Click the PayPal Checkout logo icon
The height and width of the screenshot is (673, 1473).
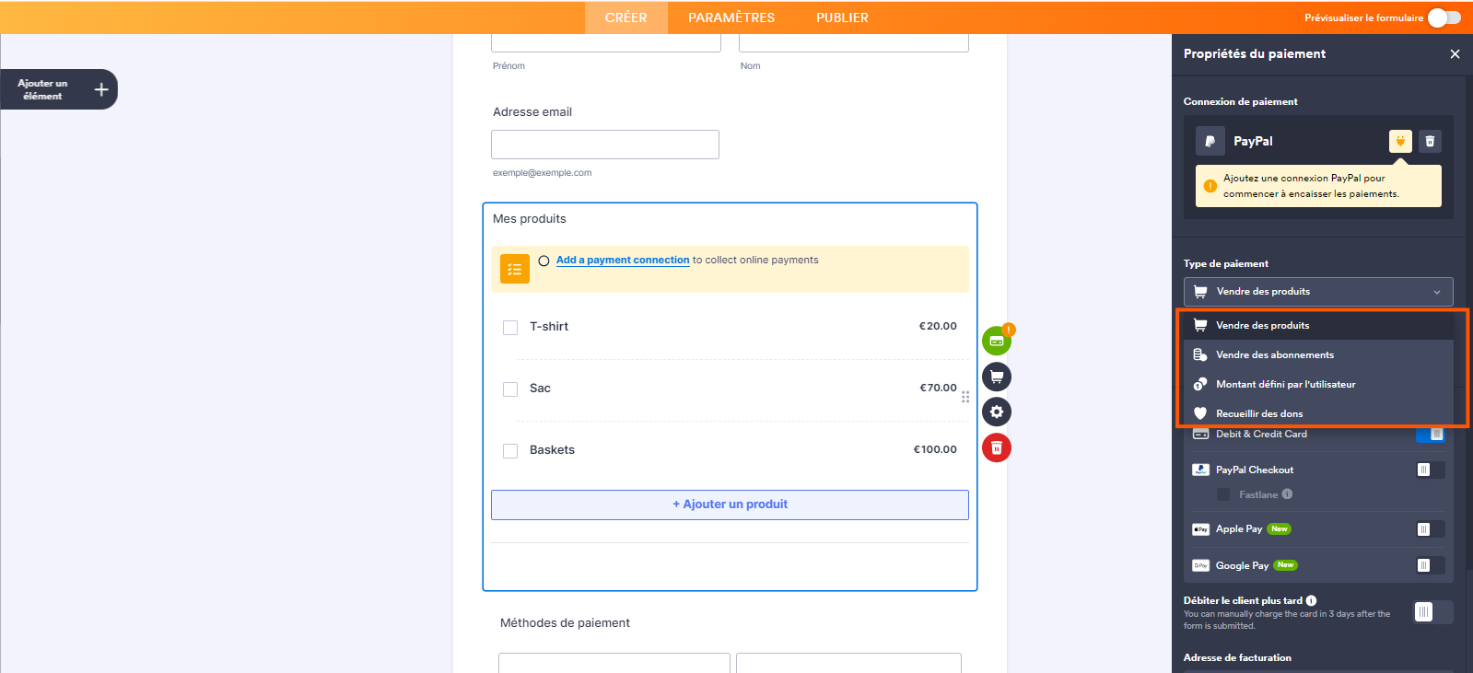tap(1200, 470)
